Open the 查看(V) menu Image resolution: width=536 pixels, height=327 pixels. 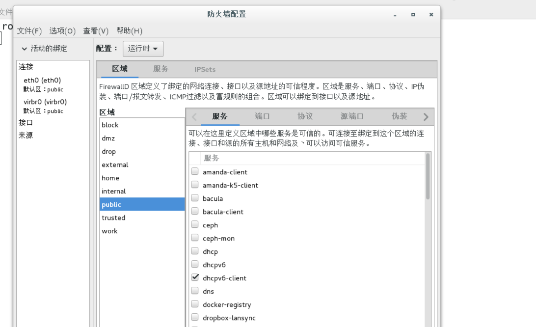point(96,31)
